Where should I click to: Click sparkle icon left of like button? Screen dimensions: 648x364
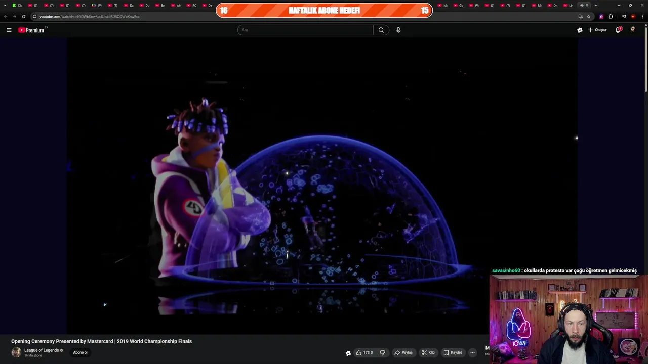tap(348, 353)
